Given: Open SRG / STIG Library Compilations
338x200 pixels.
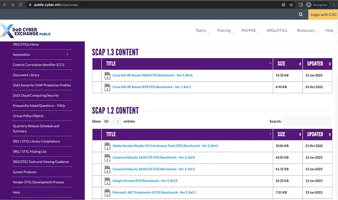Looking at the screenshot, I should [x=37, y=141].
